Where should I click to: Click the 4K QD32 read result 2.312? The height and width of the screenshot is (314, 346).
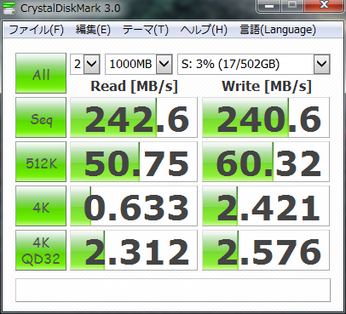134,250
